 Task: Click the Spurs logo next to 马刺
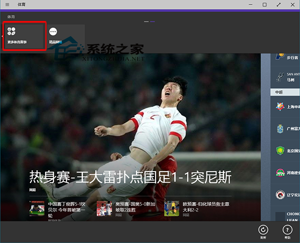[x=280, y=77]
